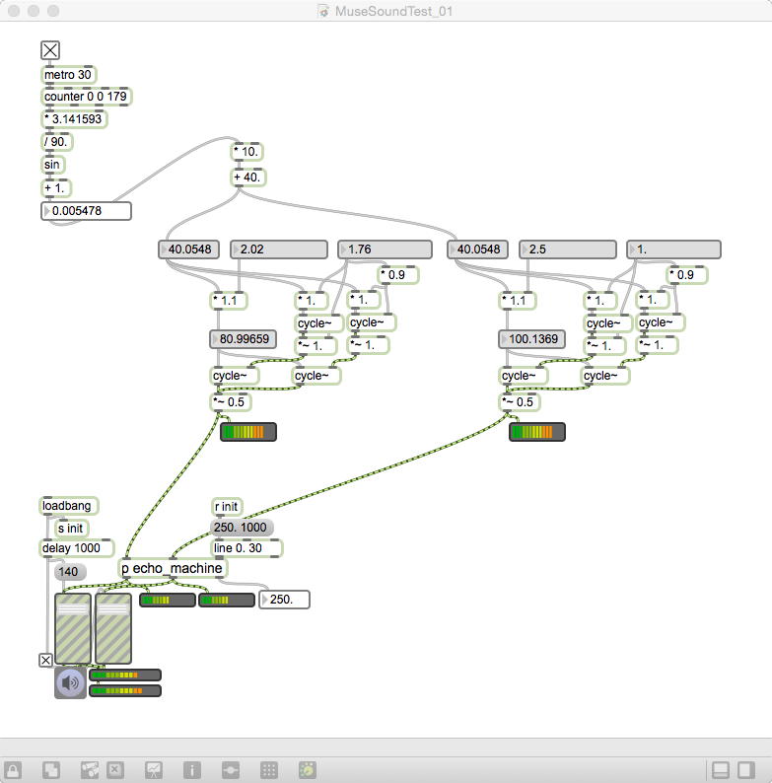The height and width of the screenshot is (783, 772).
Task: Select the * 1.1 object above 80.99659
Action: click(x=229, y=301)
